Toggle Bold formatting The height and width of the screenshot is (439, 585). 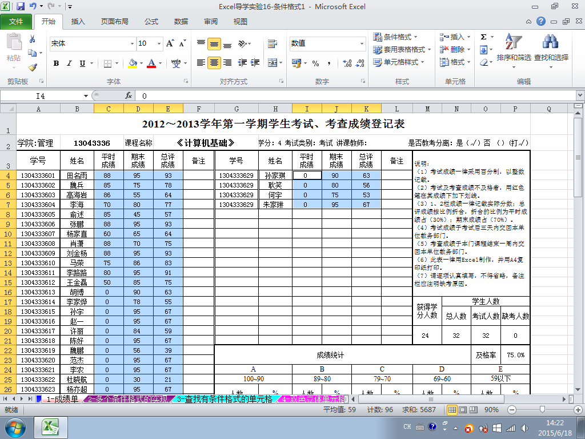point(57,63)
